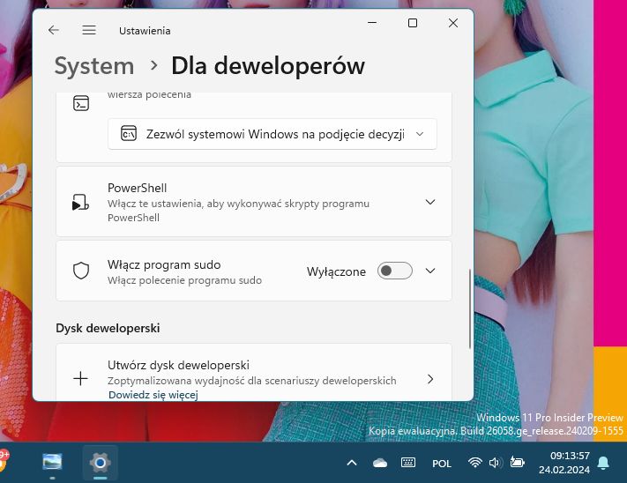Click the 'Ustawienia' window title text
Screen dimensions: 627x483
click(145, 31)
